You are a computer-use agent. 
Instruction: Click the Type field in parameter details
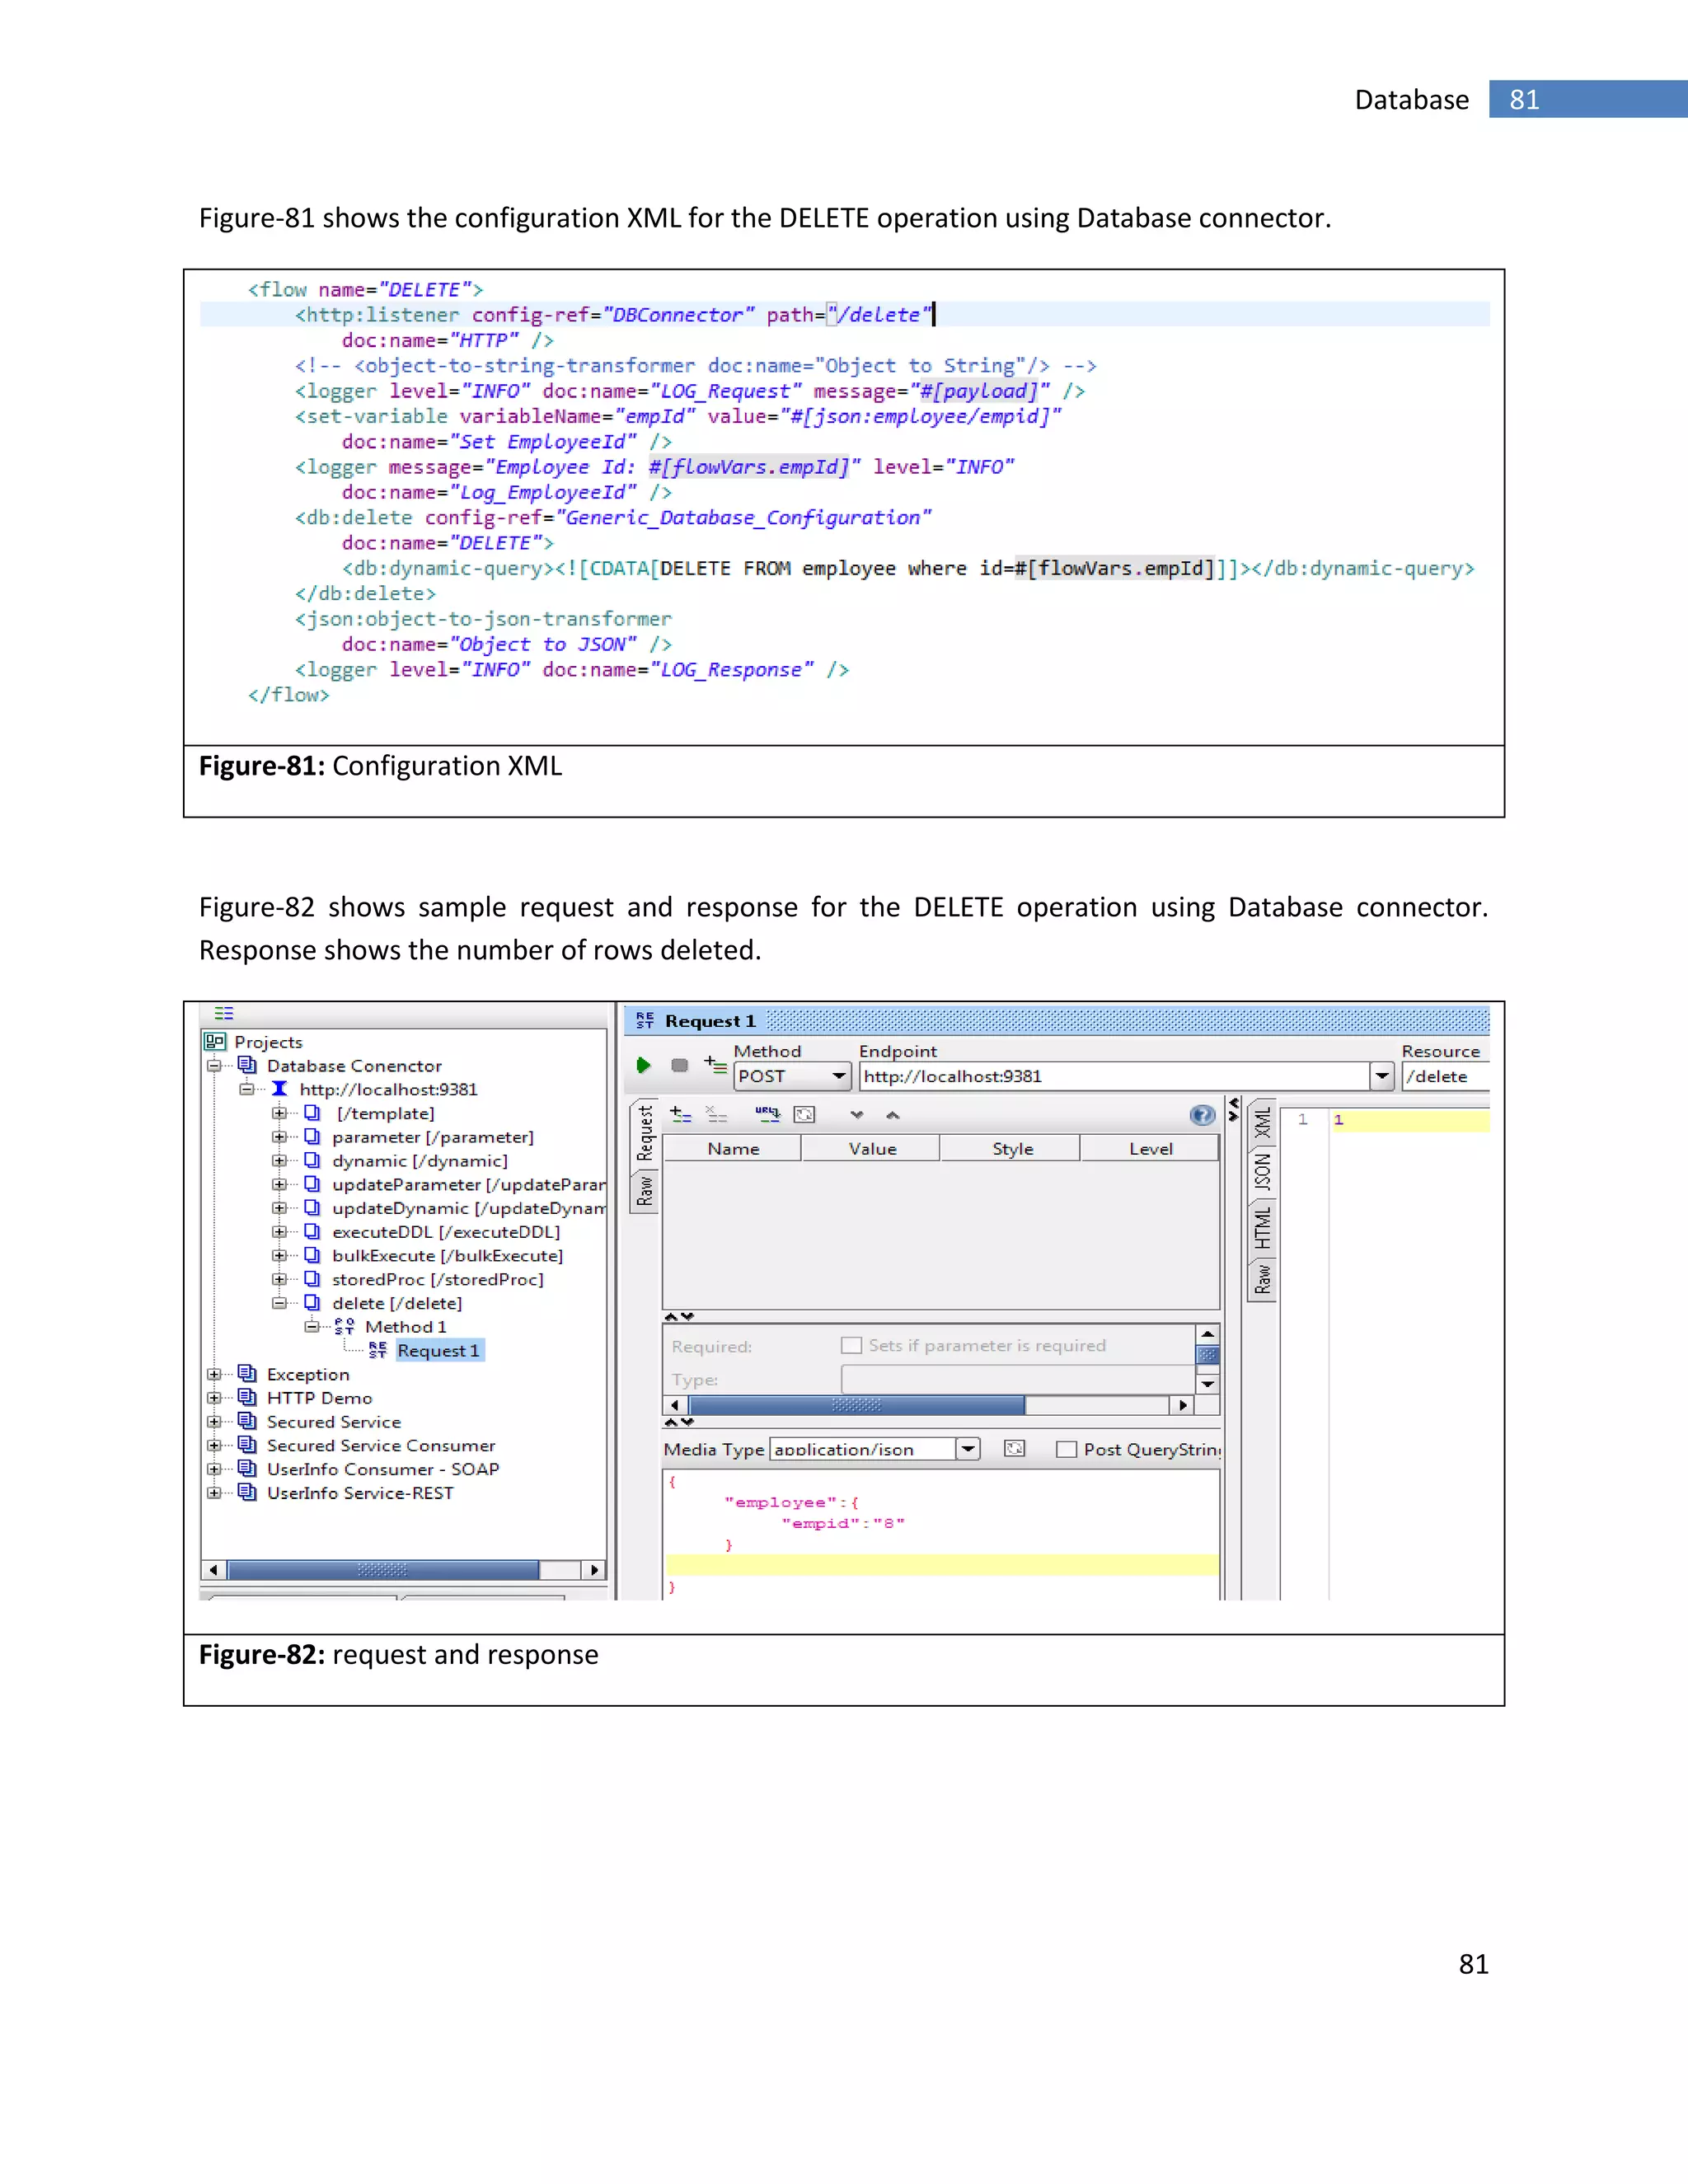coord(1018,1380)
